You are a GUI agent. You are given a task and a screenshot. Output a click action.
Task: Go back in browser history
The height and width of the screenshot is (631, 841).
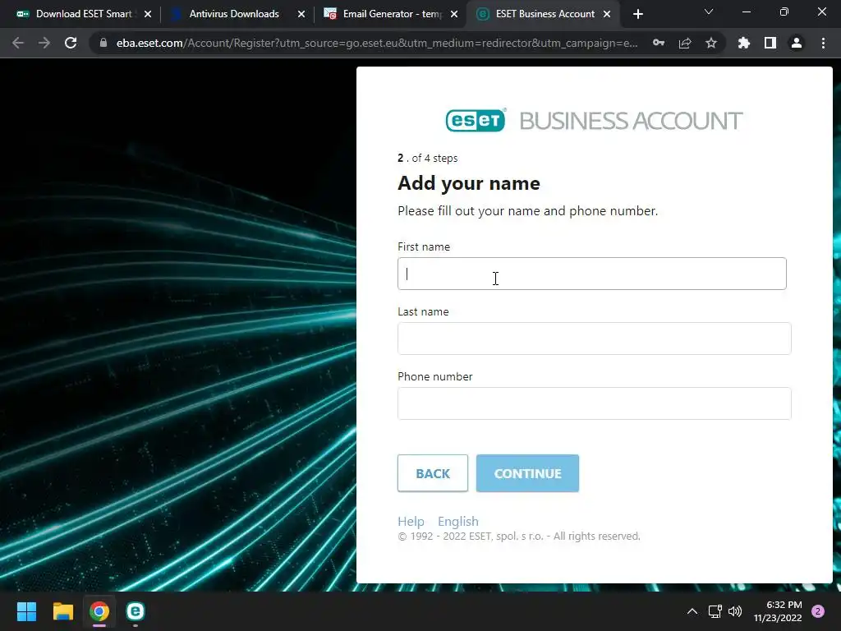pyautogui.click(x=18, y=43)
